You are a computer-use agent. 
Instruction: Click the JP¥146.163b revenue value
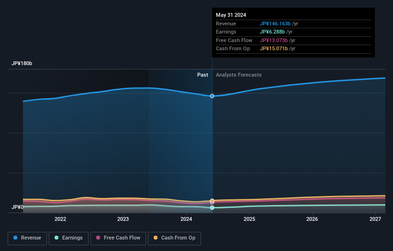(275, 23)
